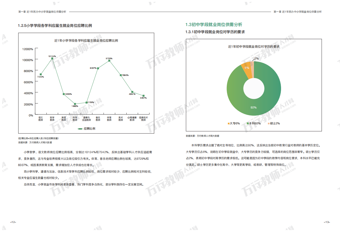This screenshot has height=232, width=340.
Task: Select the 美术教师 x-axis label
Action: click(121, 119)
